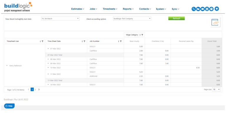Select page 1 in the pager
The height and width of the screenshot is (113, 226).
(x=32, y=89)
